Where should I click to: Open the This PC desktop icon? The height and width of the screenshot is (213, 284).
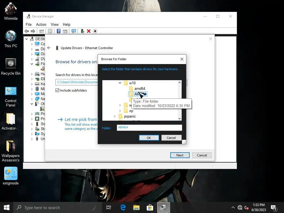(11, 39)
